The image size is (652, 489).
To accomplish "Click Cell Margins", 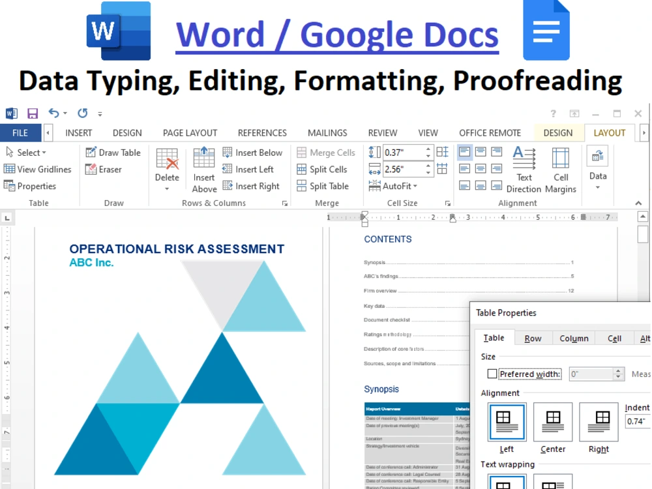I will click(561, 170).
